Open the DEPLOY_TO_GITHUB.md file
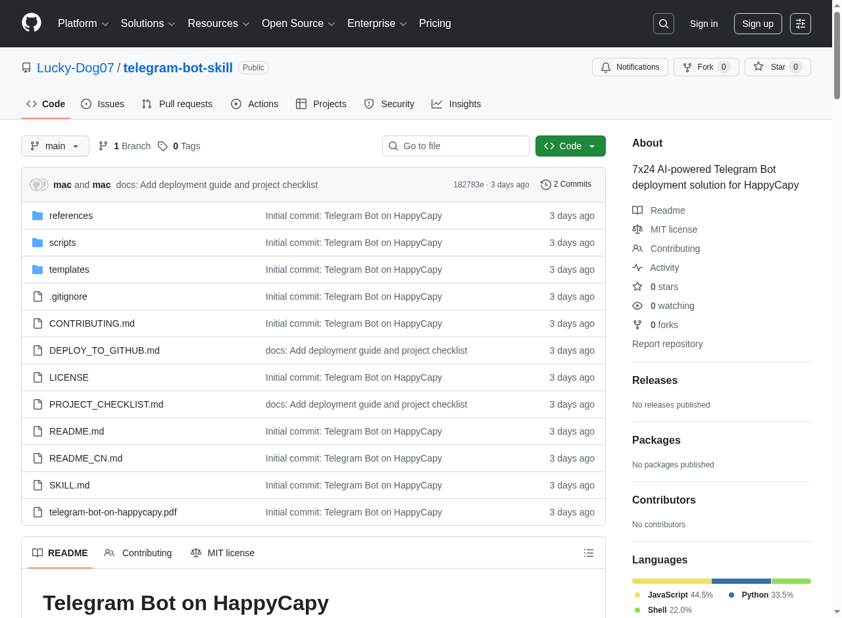842x618 pixels. (104, 350)
